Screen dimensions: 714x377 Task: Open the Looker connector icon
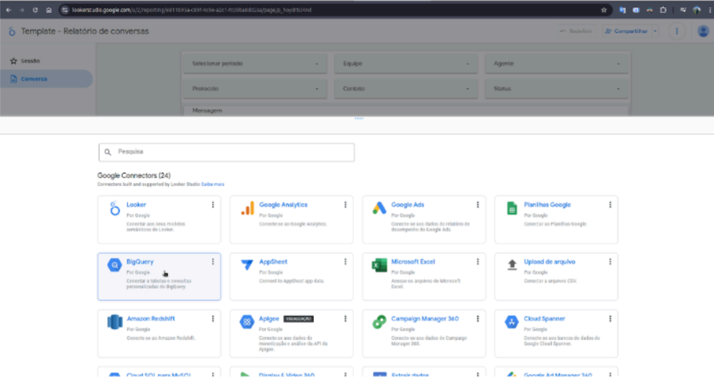tap(115, 208)
